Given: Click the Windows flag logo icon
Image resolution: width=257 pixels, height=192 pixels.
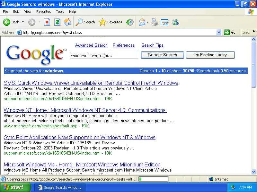Looking at the screenshot, I should point(251,12).
